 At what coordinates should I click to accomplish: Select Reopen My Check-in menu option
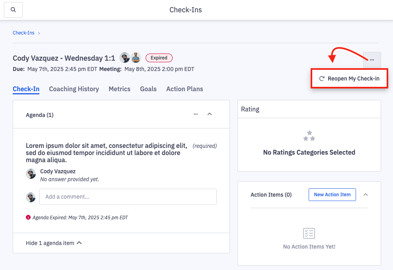[x=349, y=79]
